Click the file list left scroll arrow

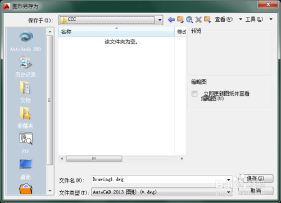[x=62, y=159]
